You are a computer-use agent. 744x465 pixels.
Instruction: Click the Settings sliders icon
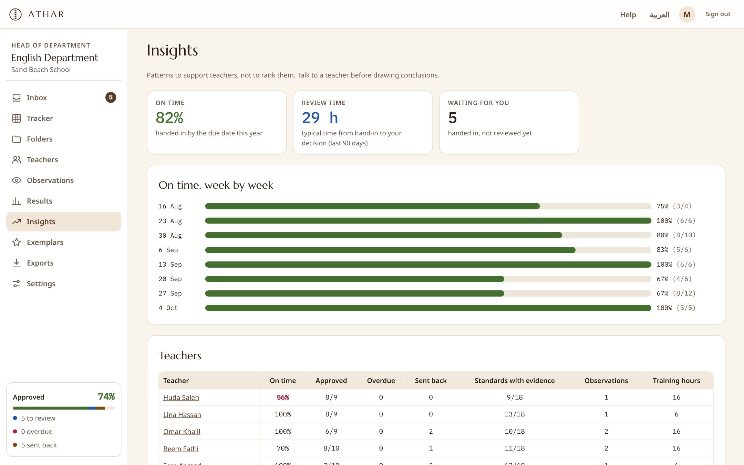tap(17, 284)
